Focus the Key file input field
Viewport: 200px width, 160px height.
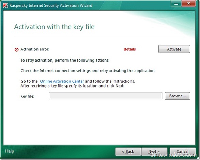(x=106, y=96)
